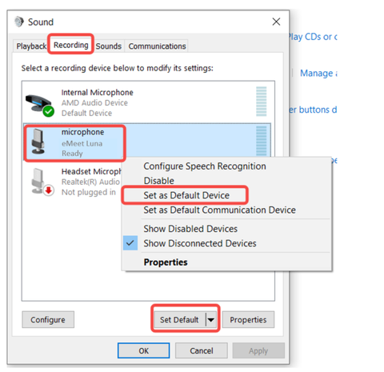Image resolution: width=384 pixels, height=372 pixels.
Task: Toggle Show Disconnected Devices checkmark
Action: (130, 243)
